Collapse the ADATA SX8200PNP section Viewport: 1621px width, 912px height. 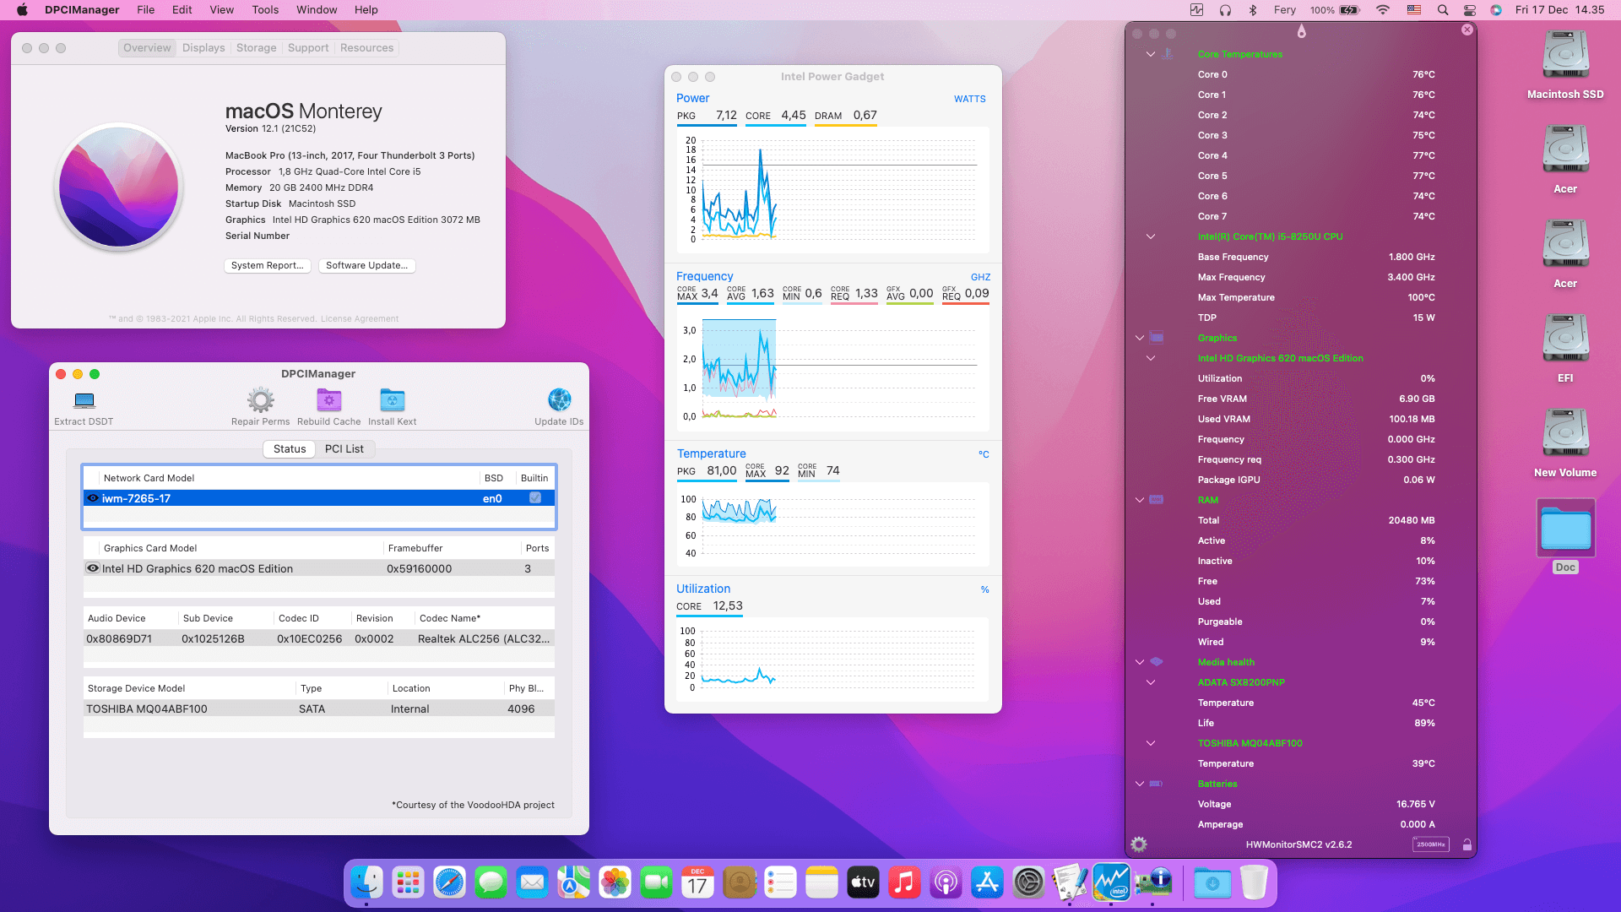coord(1150,682)
